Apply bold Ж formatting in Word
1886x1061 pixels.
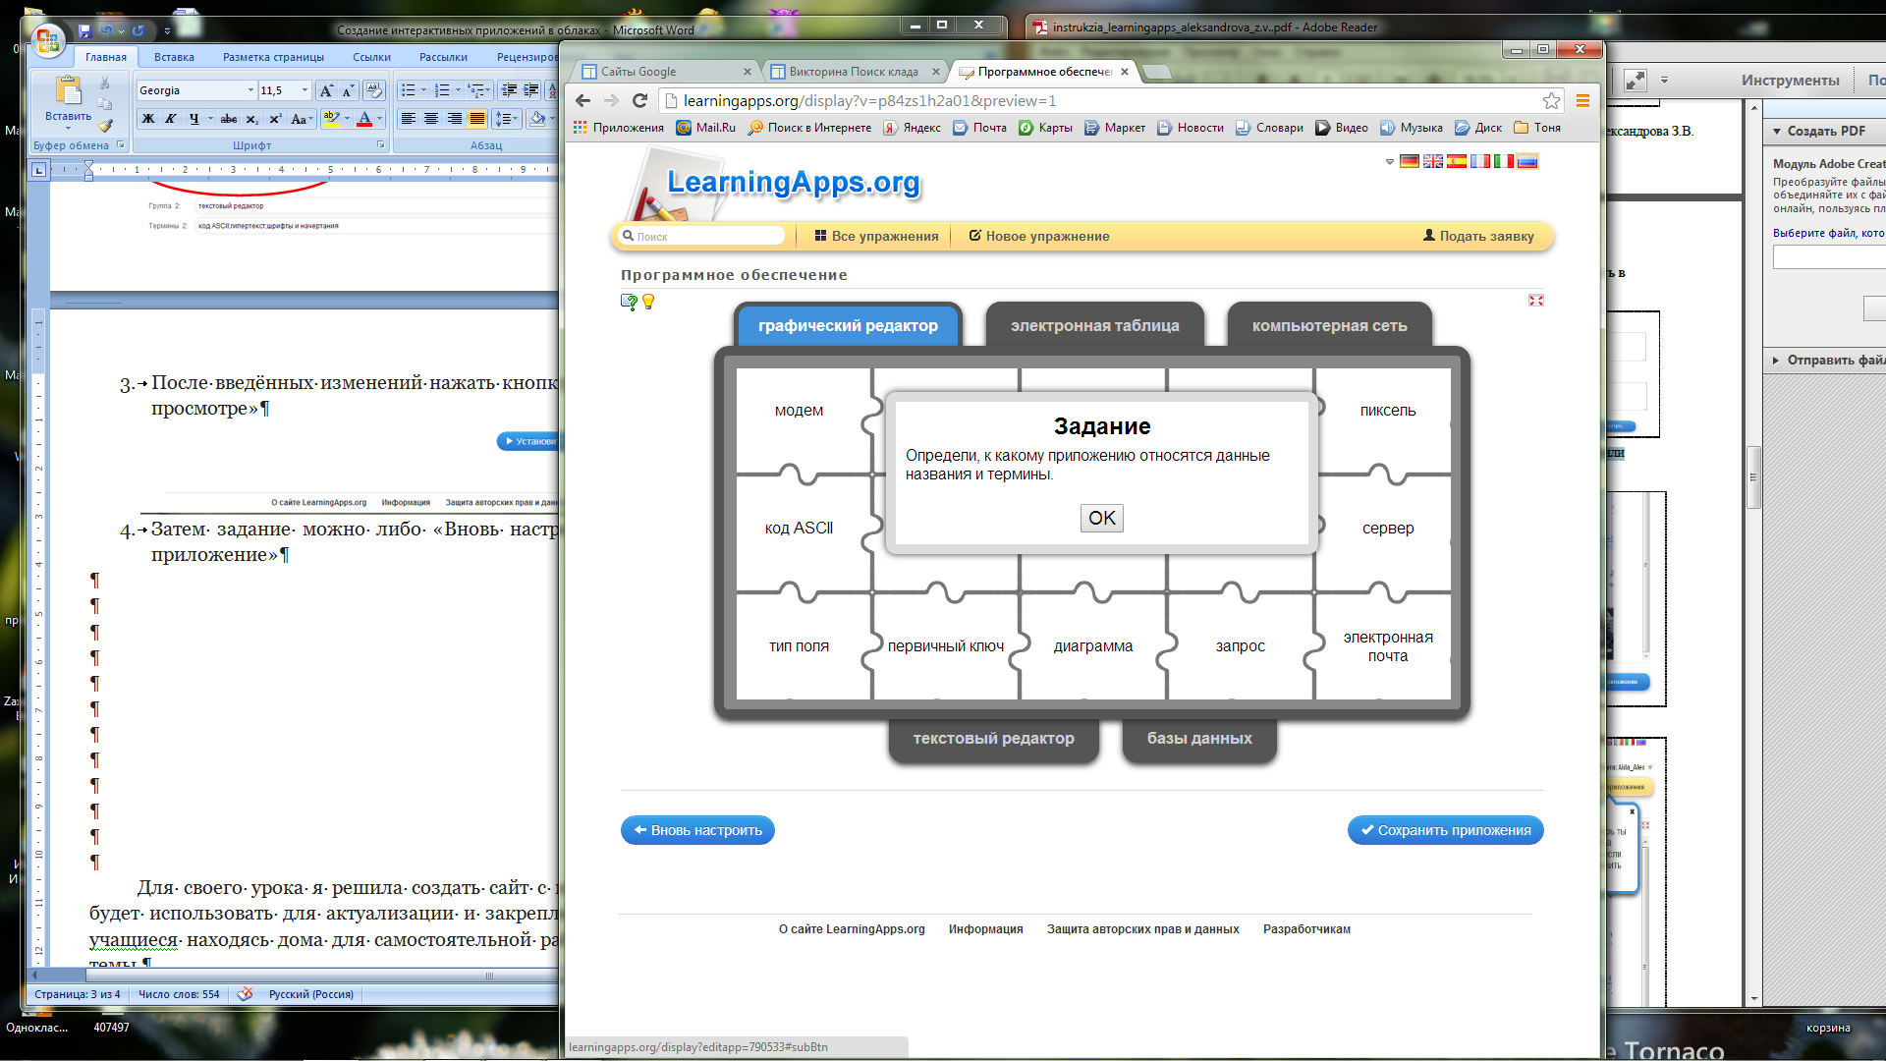tap(148, 119)
